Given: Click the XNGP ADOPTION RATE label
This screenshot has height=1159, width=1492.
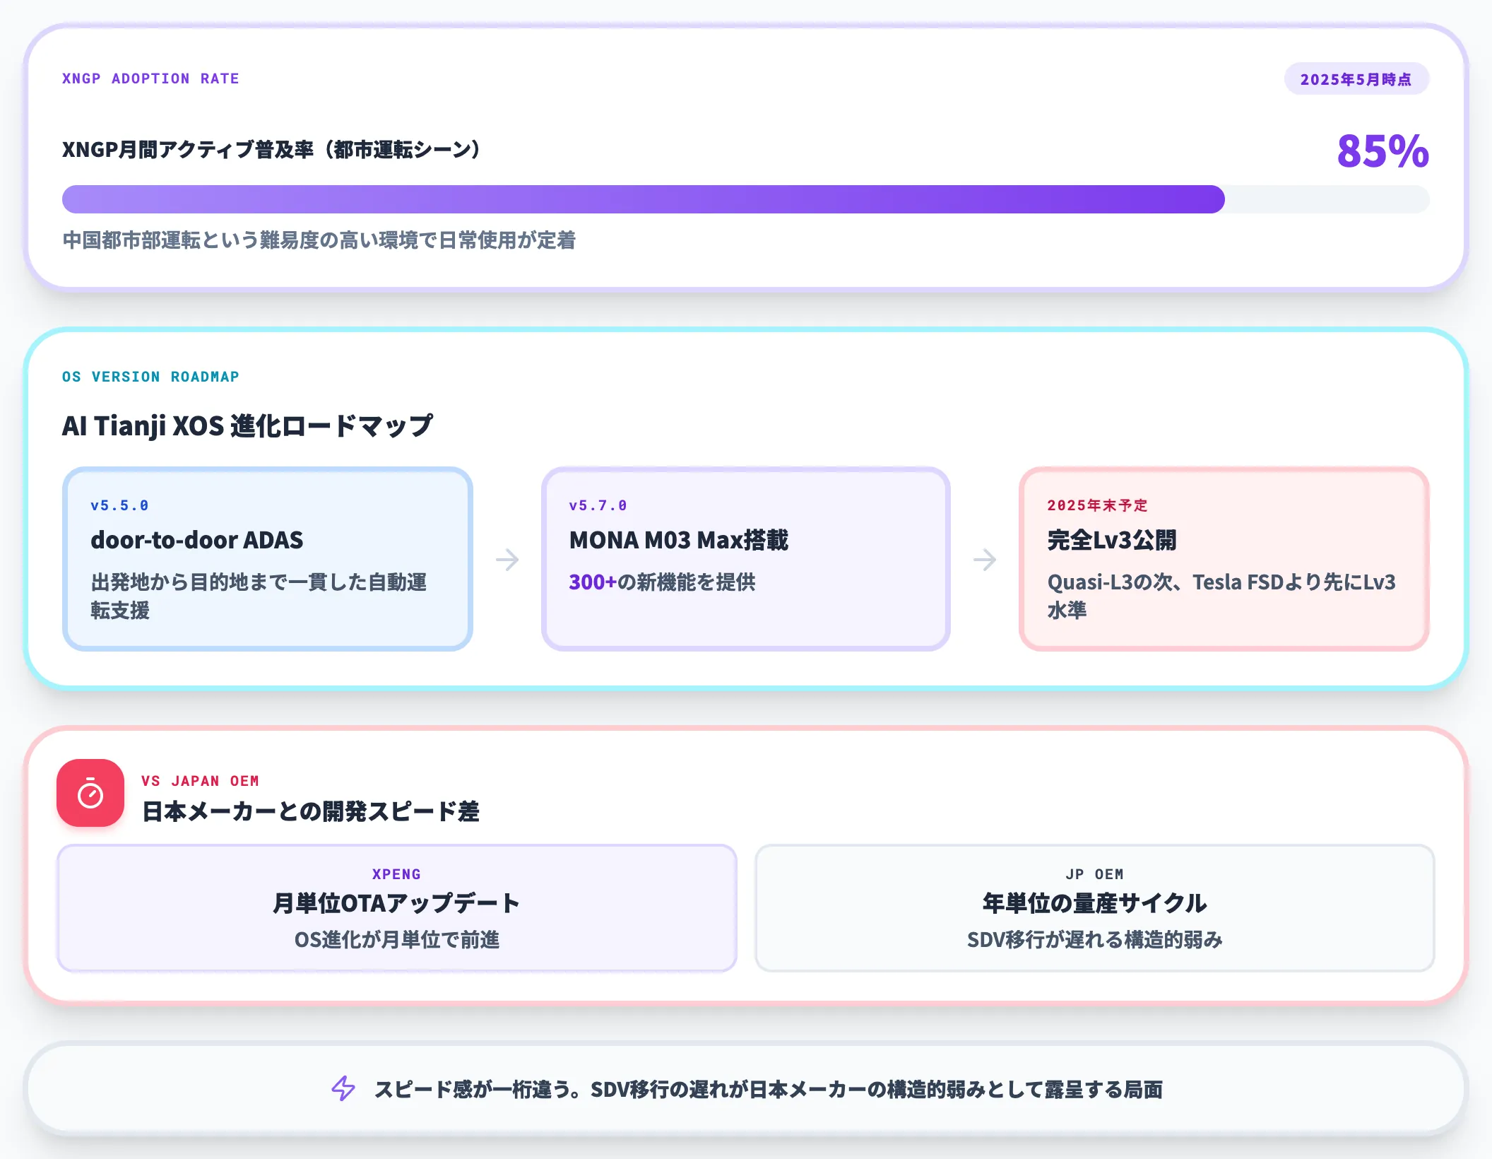Looking at the screenshot, I should (x=150, y=78).
